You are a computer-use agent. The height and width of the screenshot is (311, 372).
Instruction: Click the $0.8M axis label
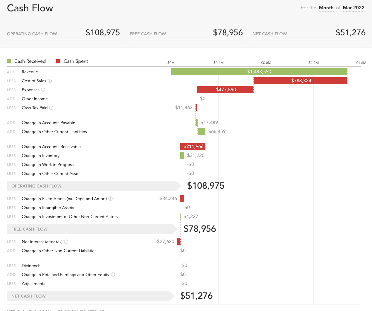click(266, 63)
